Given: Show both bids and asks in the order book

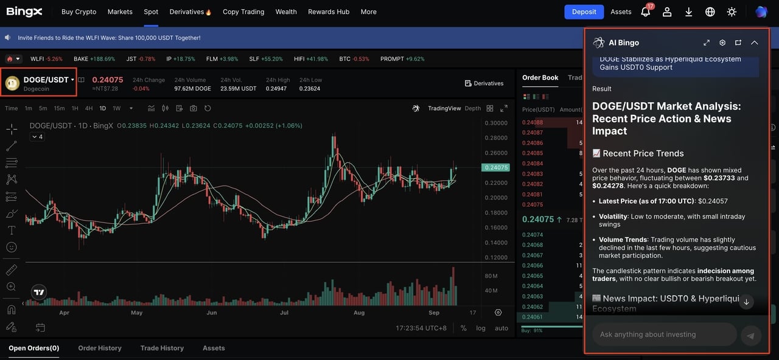Looking at the screenshot, I should (526, 96).
